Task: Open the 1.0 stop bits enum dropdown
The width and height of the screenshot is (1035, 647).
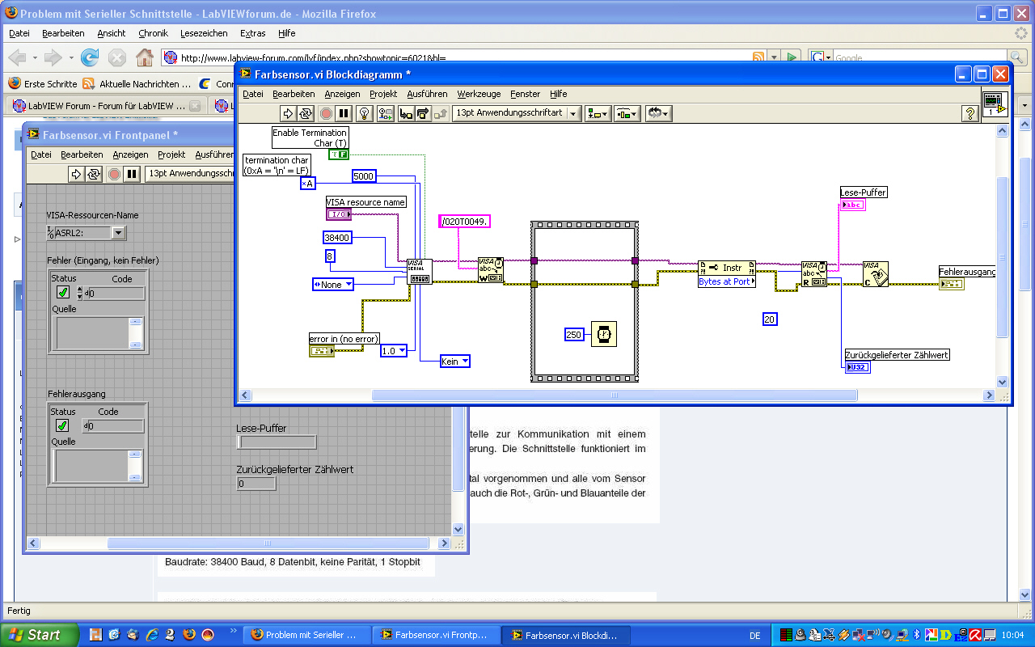Action: coord(393,351)
